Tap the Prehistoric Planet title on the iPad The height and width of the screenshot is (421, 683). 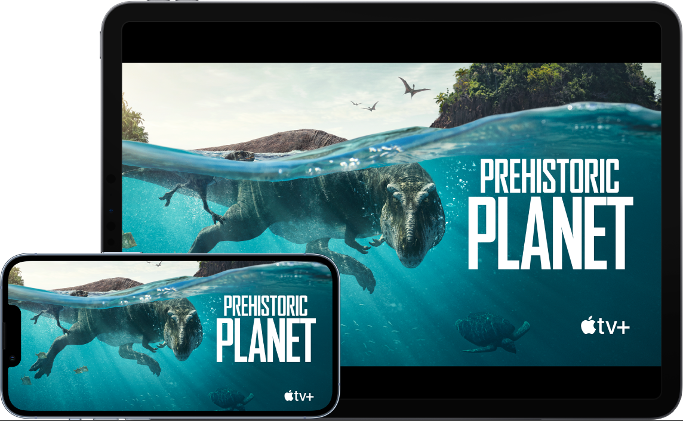tap(550, 214)
